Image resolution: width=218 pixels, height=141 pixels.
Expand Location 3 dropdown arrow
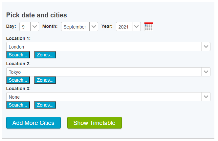(206, 97)
